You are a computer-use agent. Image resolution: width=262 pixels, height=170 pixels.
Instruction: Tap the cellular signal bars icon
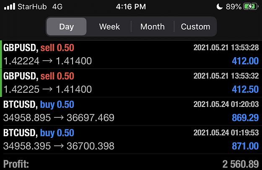pos(10,7)
